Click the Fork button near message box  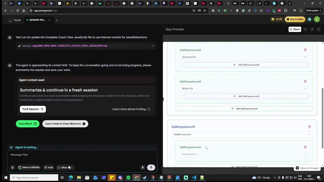[x=49, y=167]
